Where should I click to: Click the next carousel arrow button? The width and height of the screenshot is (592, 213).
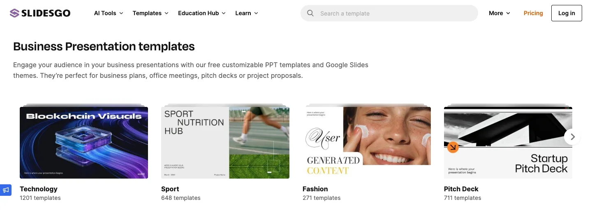[572, 137]
